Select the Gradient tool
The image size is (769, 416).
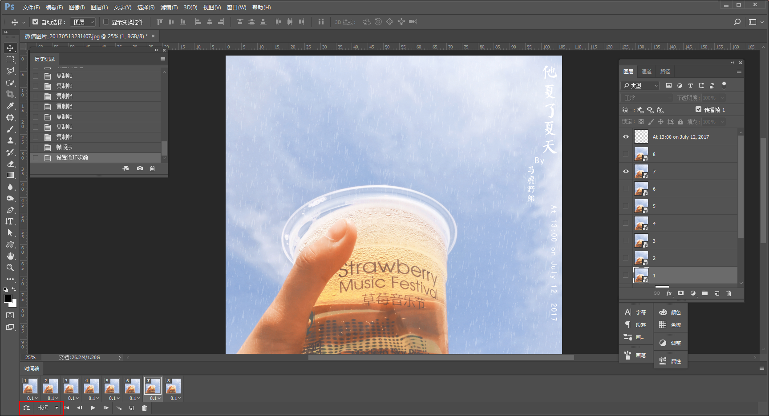click(10, 175)
